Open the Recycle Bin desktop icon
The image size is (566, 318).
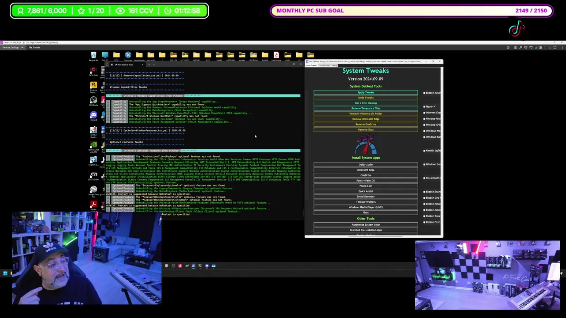[93, 56]
